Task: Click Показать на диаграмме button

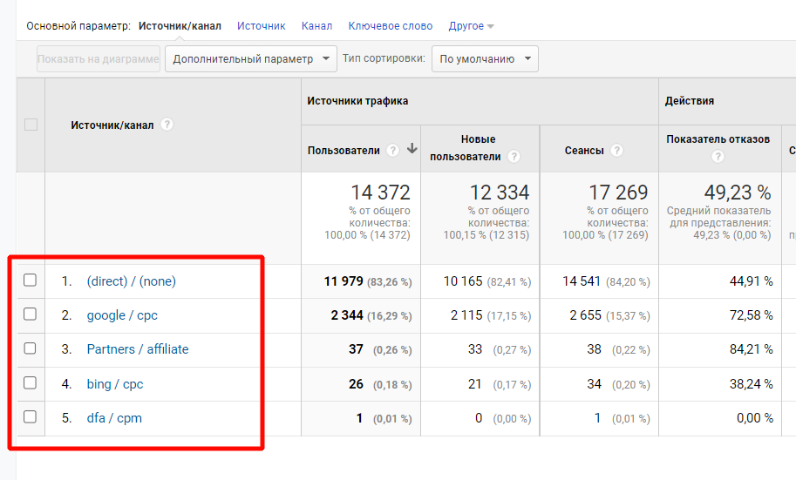Action: pyautogui.click(x=99, y=59)
